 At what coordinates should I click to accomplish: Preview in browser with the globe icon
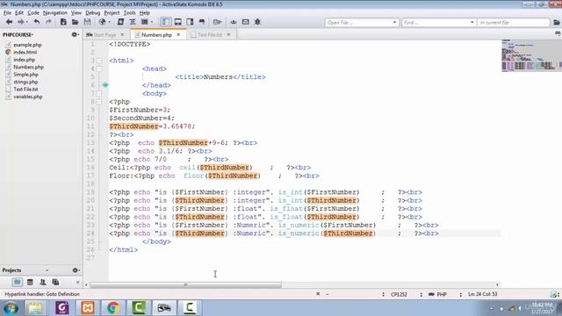pyautogui.click(x=102, y=22)
